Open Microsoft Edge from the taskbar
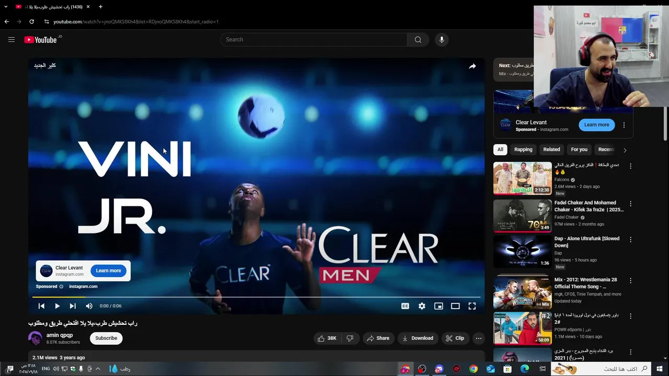 click(525, 369)
